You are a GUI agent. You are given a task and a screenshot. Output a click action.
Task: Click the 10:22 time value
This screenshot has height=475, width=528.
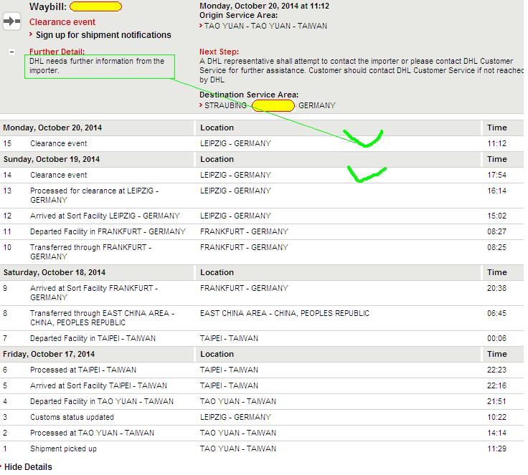pos(496,418)
